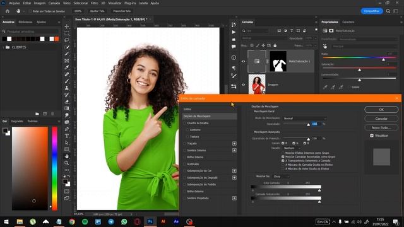
Task: Select the Lasso tool
Action: [x=67, y=40]
